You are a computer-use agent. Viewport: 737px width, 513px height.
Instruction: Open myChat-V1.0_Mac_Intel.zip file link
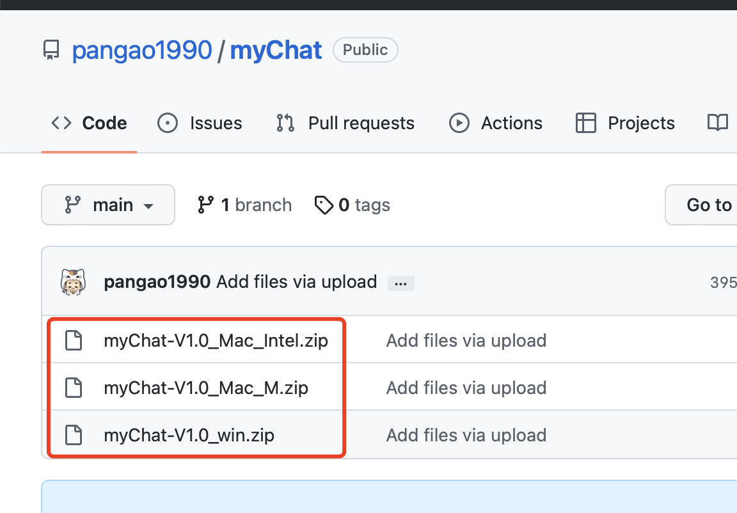coord(216,340)
